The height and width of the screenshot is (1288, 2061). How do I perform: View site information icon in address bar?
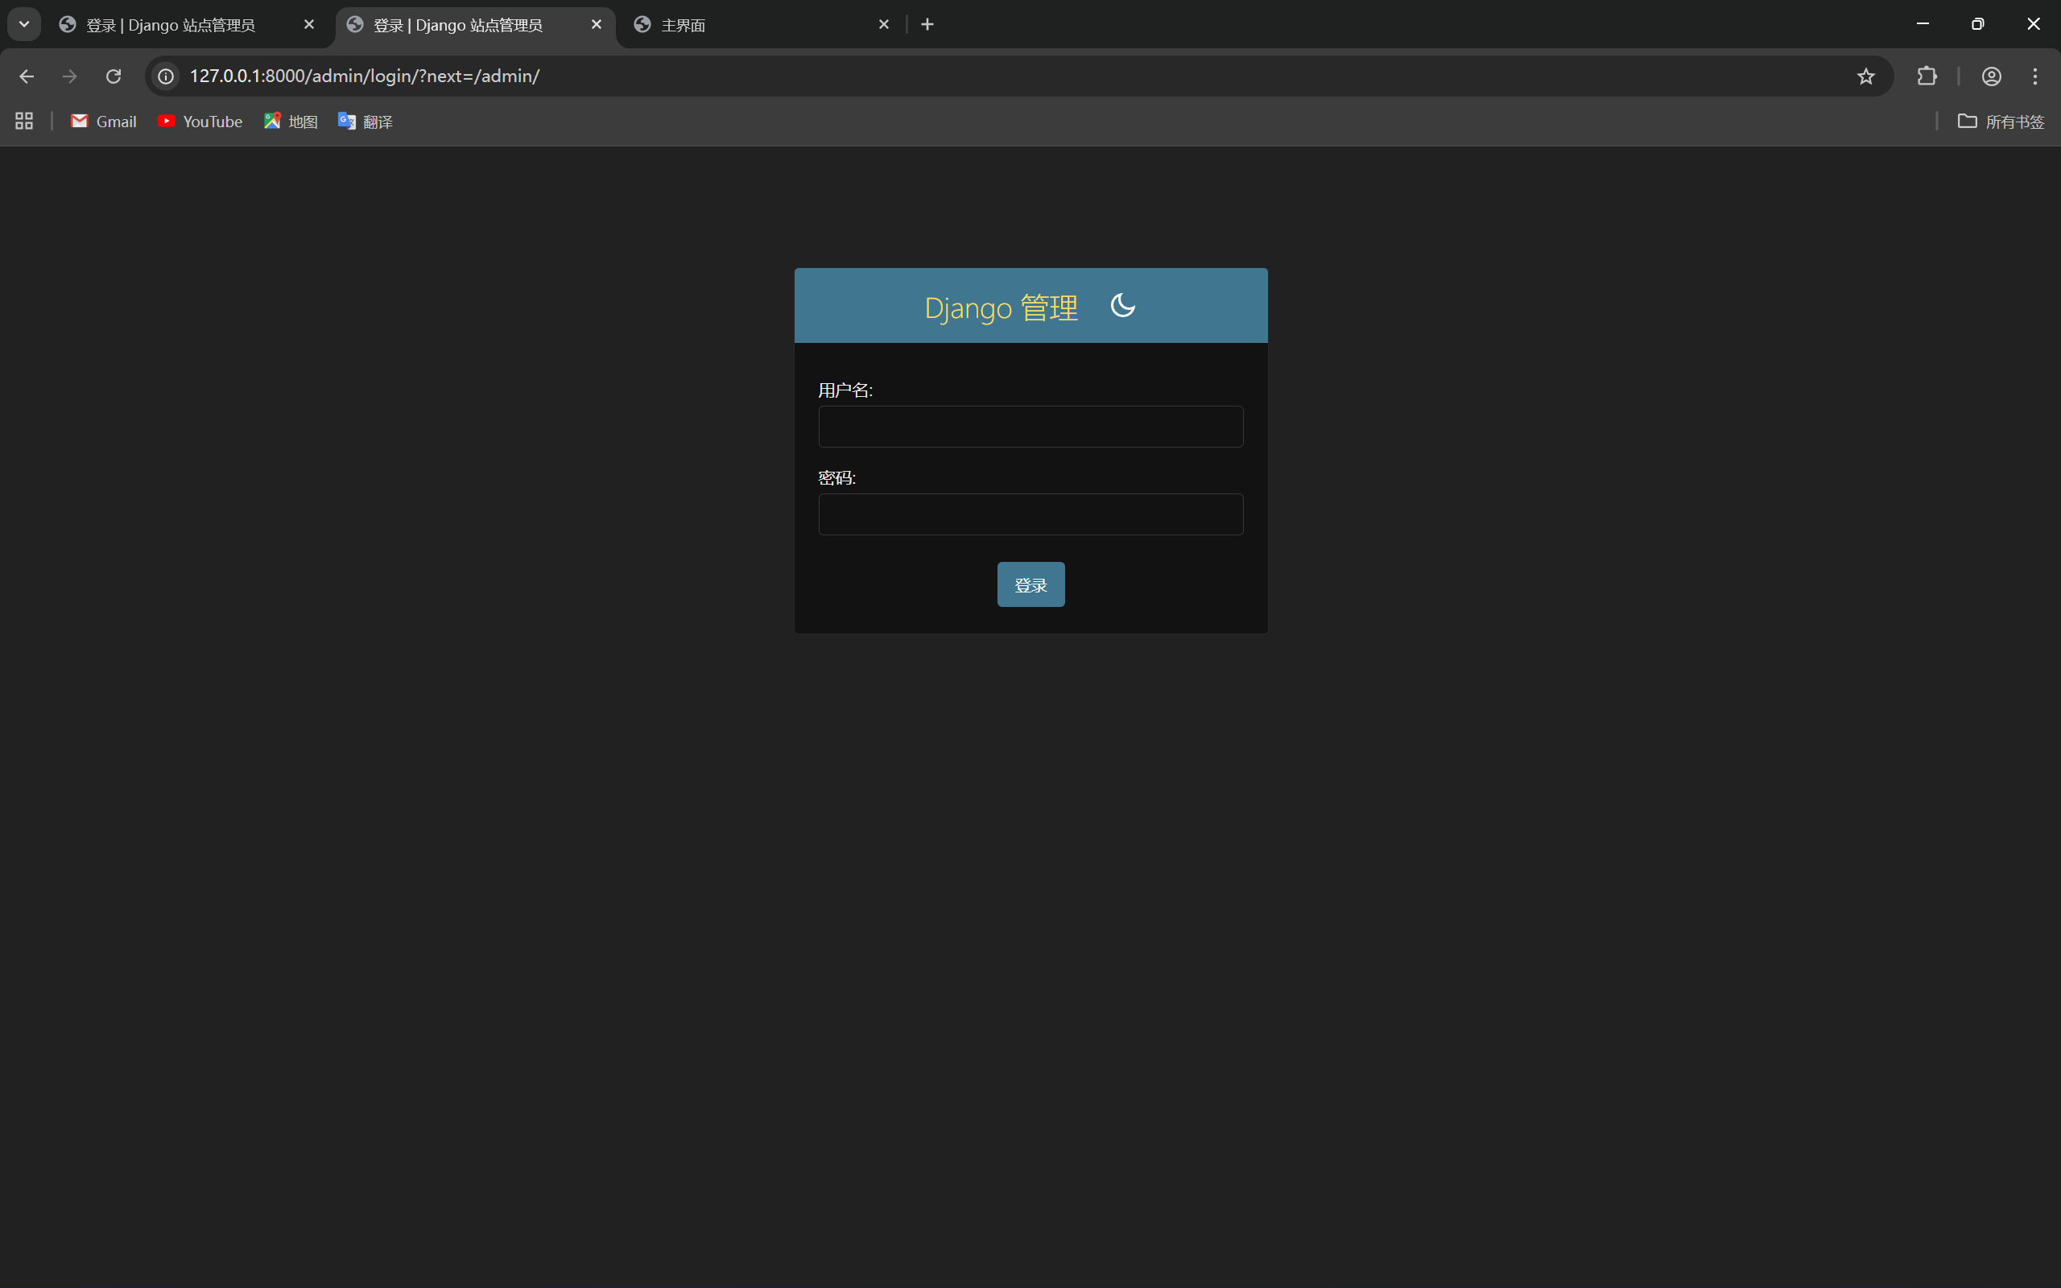point(164,76)
